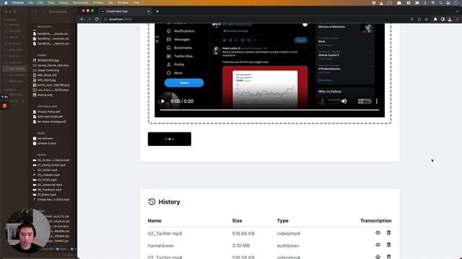Enter fullscreen in the video player

360,101
